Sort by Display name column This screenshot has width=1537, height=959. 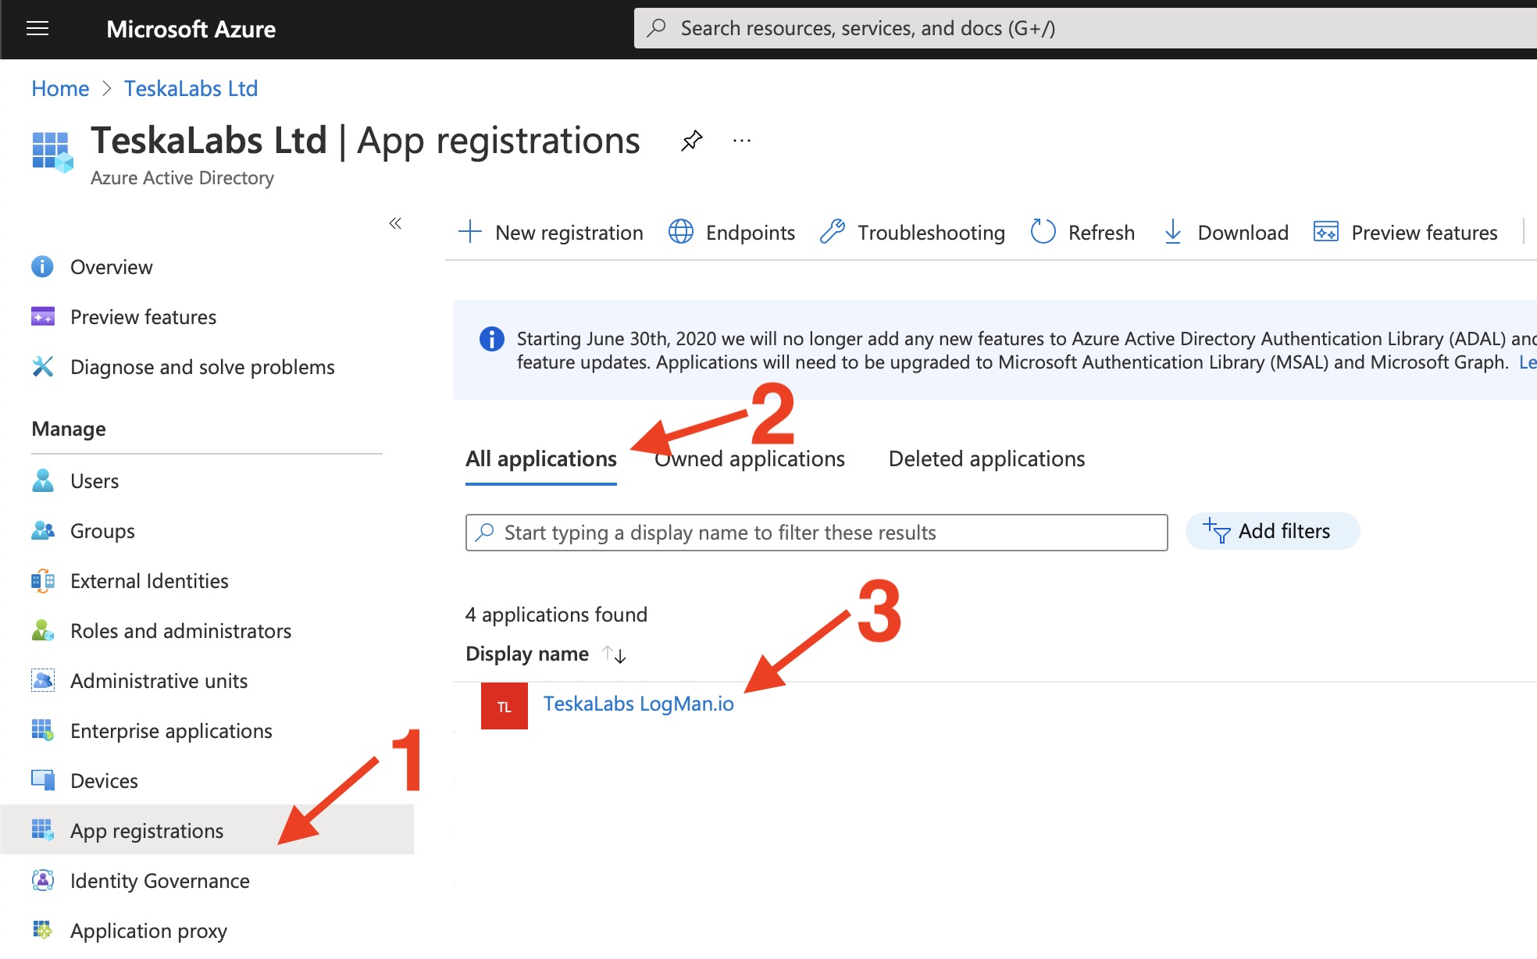(x=546, y=654)
